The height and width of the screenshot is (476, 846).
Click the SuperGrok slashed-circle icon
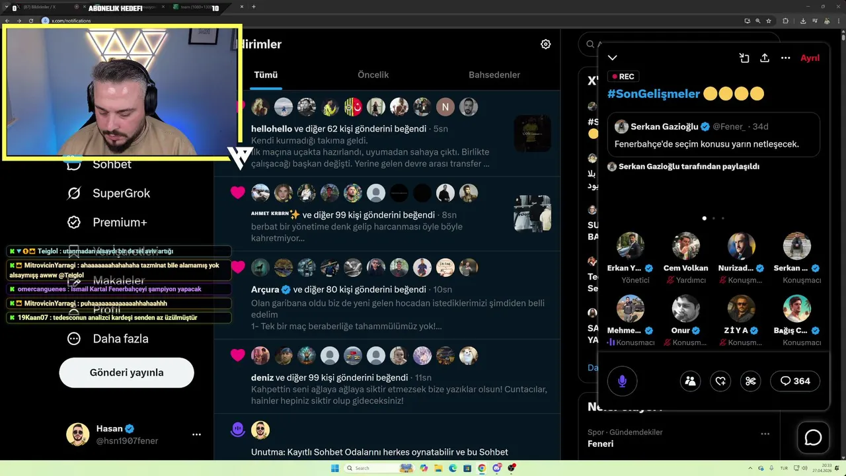74,193
